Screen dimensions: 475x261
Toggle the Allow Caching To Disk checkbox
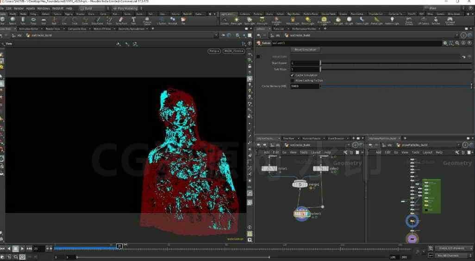click(x=292, y=81)
